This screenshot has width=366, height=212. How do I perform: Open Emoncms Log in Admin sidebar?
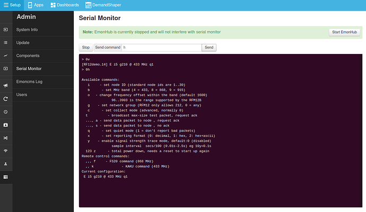pyautogui.click(x=29, y=82)
